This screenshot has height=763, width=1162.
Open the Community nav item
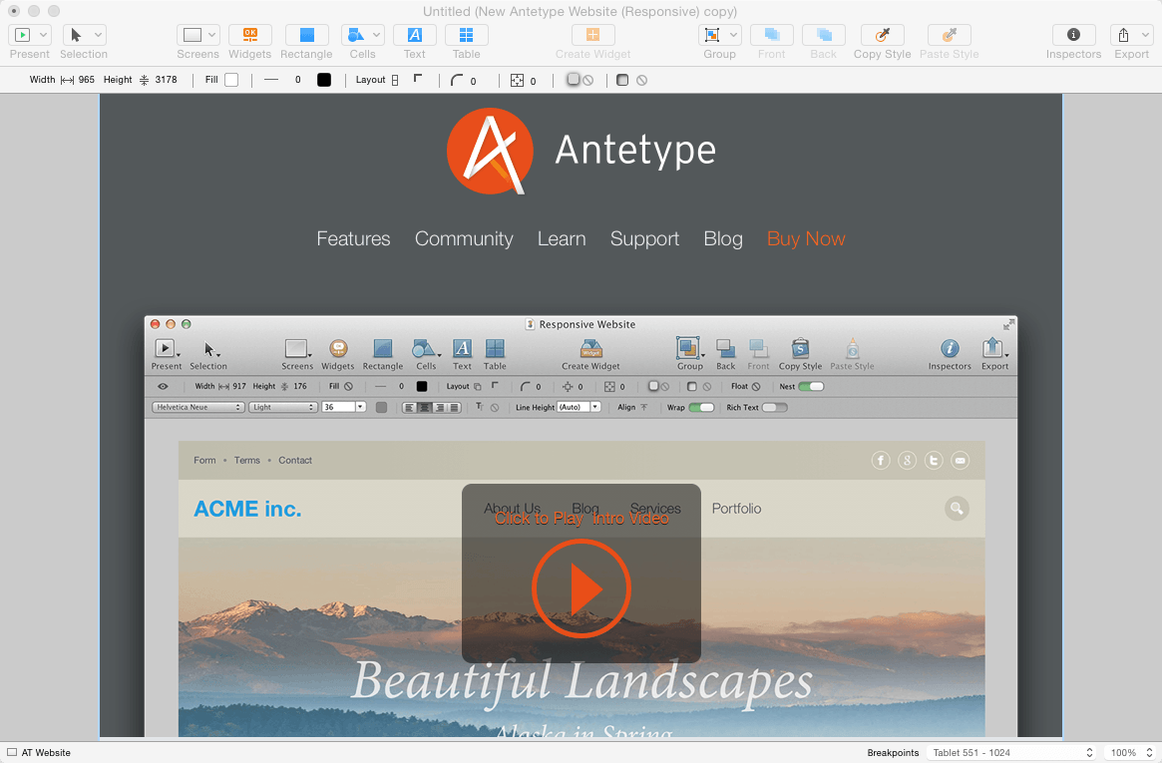[x=464, y=238]
